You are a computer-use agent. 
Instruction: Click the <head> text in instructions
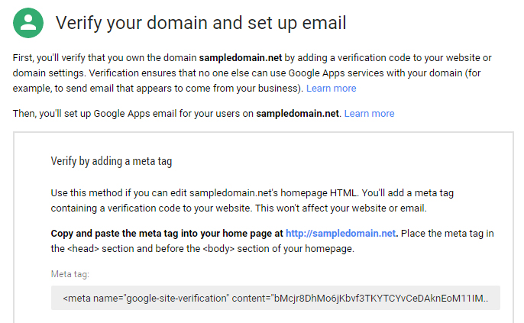pyautogui.click(x=83, y=249)
